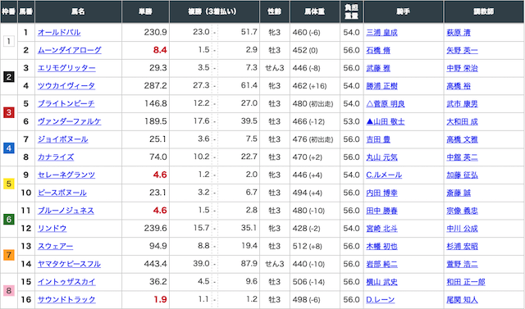The width and height of the screenshot is (525, 309).
Task: Click the blue frame 4 badge
Action: pos(9,148)
